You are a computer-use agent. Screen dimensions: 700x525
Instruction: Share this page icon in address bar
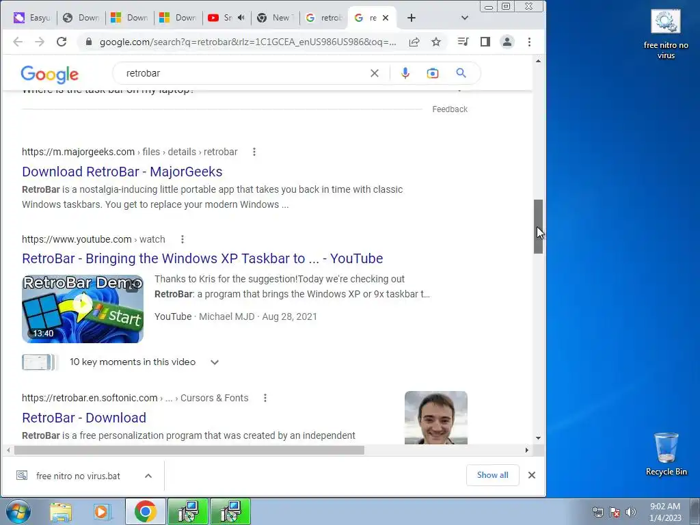414,42
